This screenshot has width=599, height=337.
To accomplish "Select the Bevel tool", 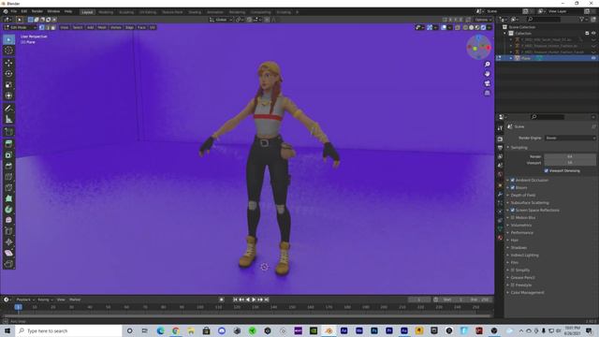I will click(x=8, y=166).
